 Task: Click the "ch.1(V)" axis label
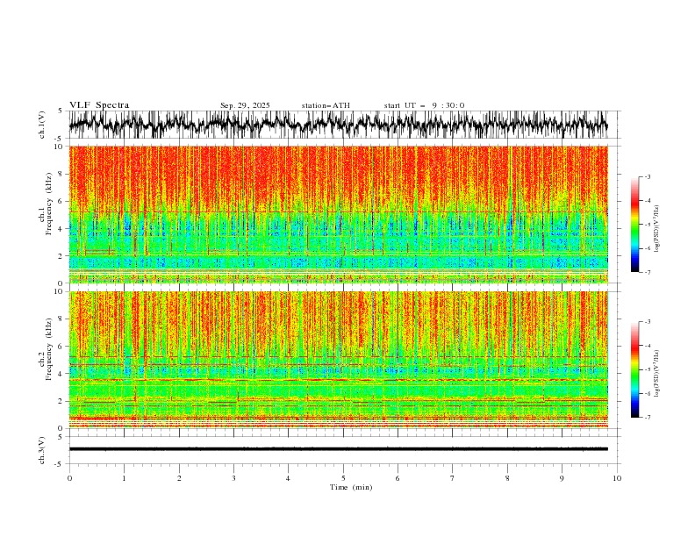42,125
